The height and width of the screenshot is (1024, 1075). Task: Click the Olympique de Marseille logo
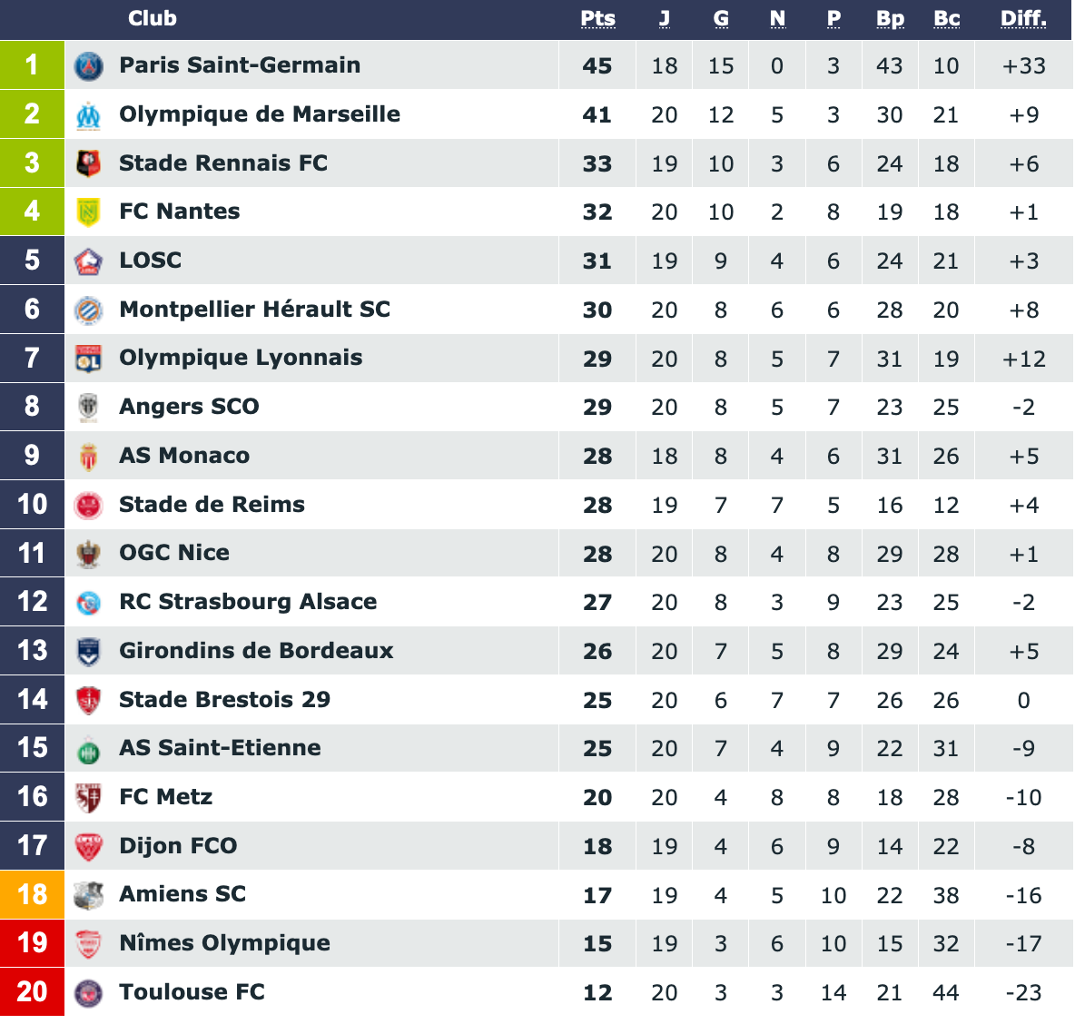pos(88,115)
